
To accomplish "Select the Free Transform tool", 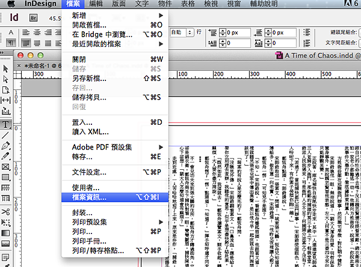I will pyautogui.click(x=5, y=222).
